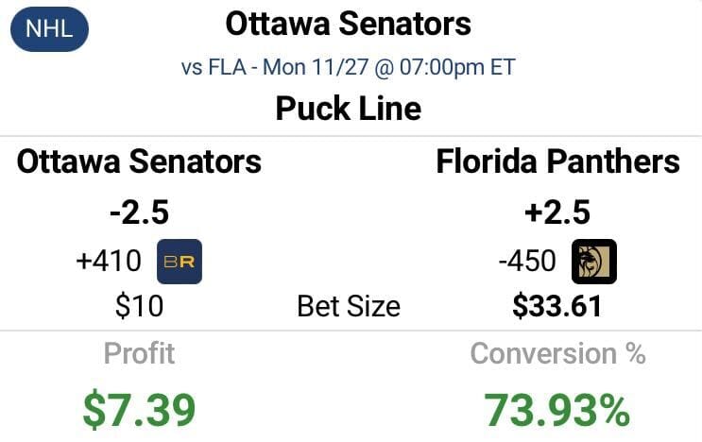Click the -450 odds value
702x442 pixels.
pyautogui.click(x=527, y=262)
